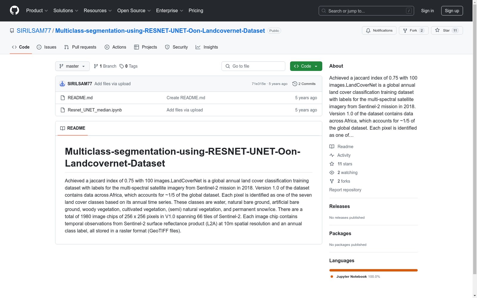Switch to the Actions tab
Image resolution: width=477 pixels, height=298 pixels.
[x=115, y=47]
